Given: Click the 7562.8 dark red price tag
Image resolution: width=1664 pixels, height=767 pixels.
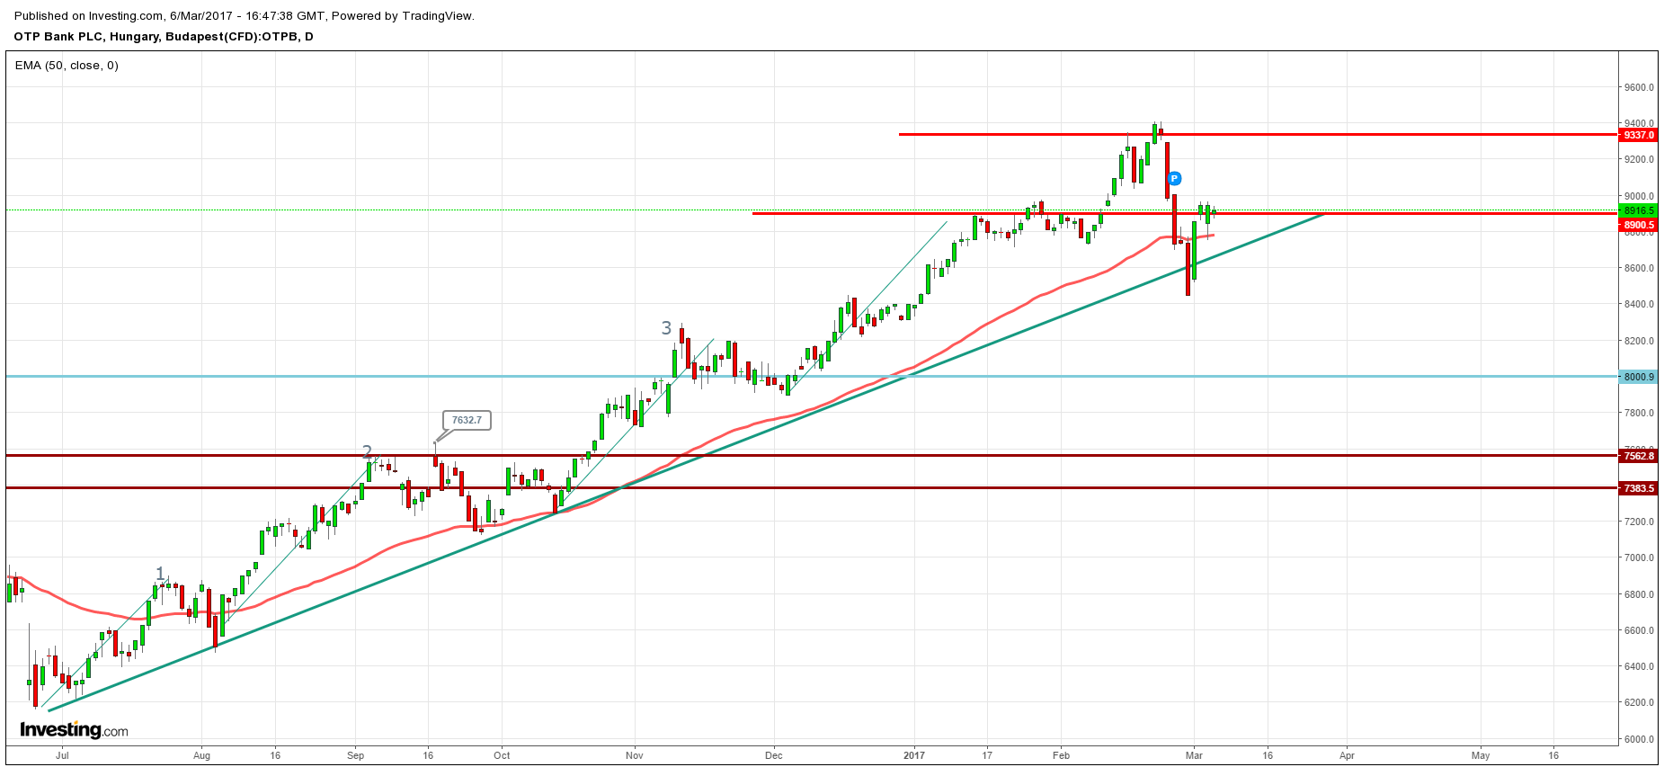Looking at the screenshot, I should coord(1639,456).
